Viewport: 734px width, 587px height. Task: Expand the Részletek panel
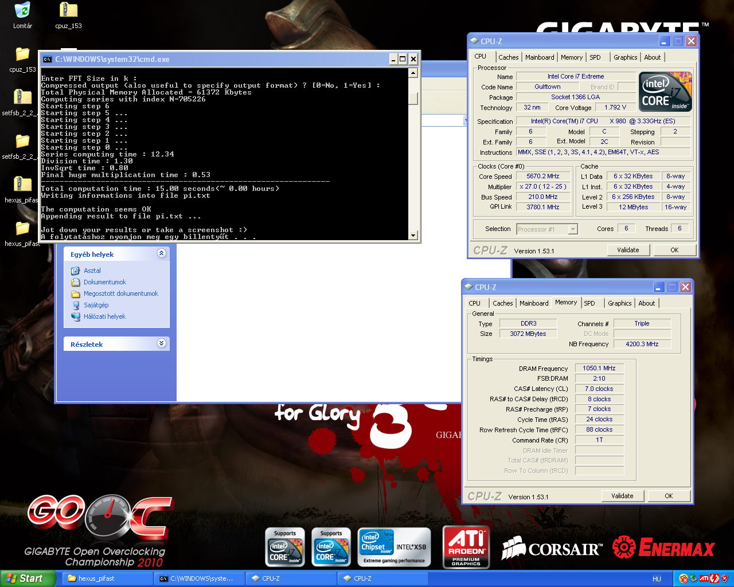coord(162,343)
